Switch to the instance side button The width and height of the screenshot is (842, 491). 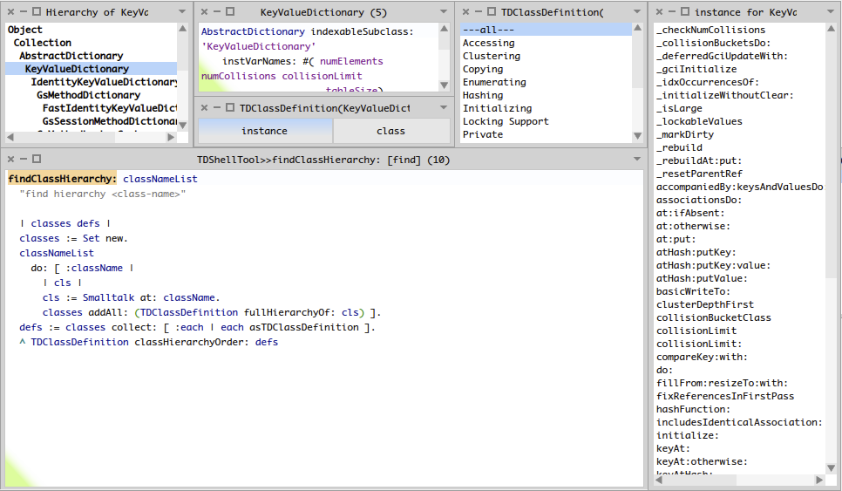(265, 131)
